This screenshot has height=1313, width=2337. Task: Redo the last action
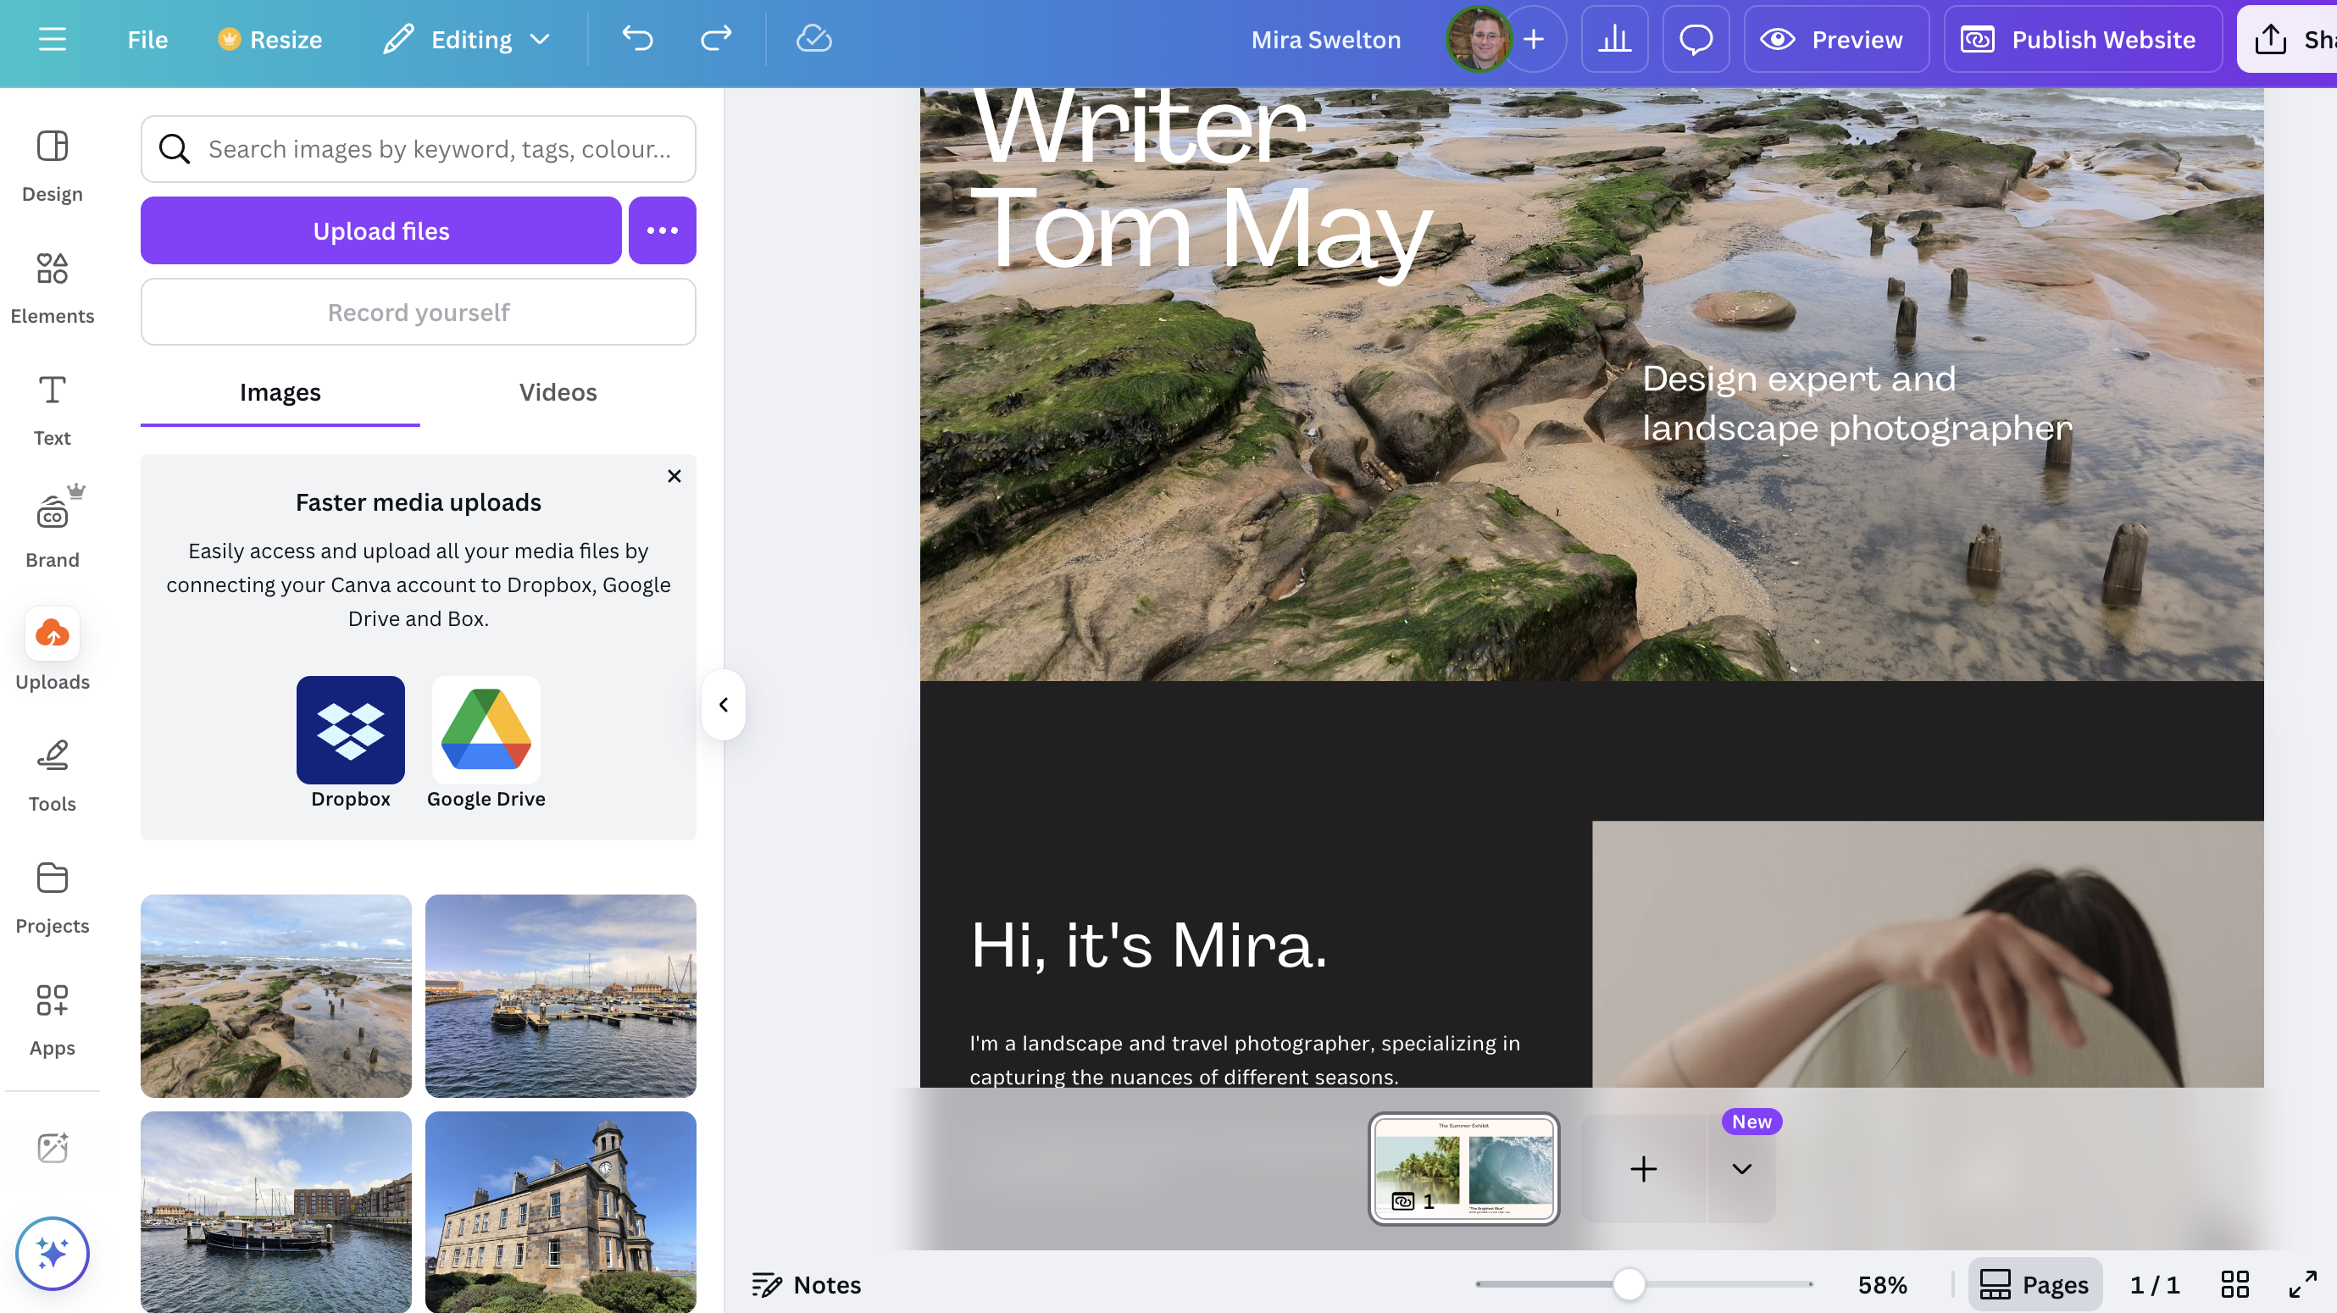[x=716, y=39]
